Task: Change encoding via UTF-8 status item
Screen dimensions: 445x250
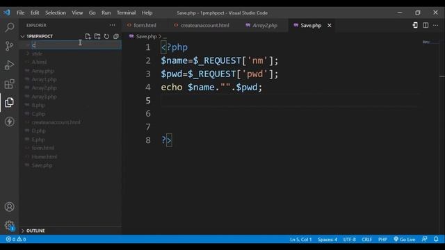Action: [x=349, y=240]
